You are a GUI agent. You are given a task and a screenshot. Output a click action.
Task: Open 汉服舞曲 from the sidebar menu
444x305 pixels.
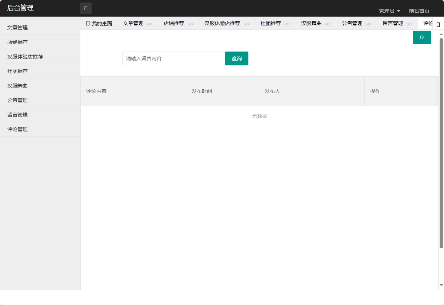[16, 85]
